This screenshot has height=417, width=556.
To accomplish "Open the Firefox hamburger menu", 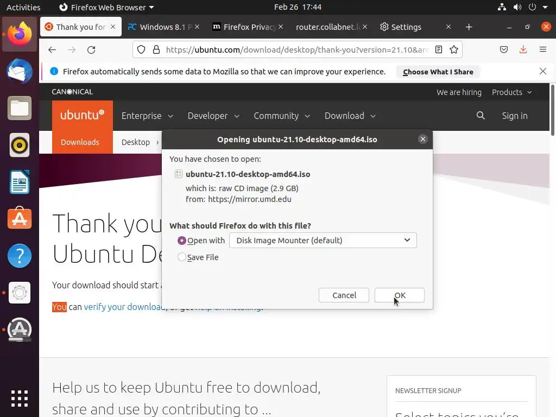I will (543, 49).
